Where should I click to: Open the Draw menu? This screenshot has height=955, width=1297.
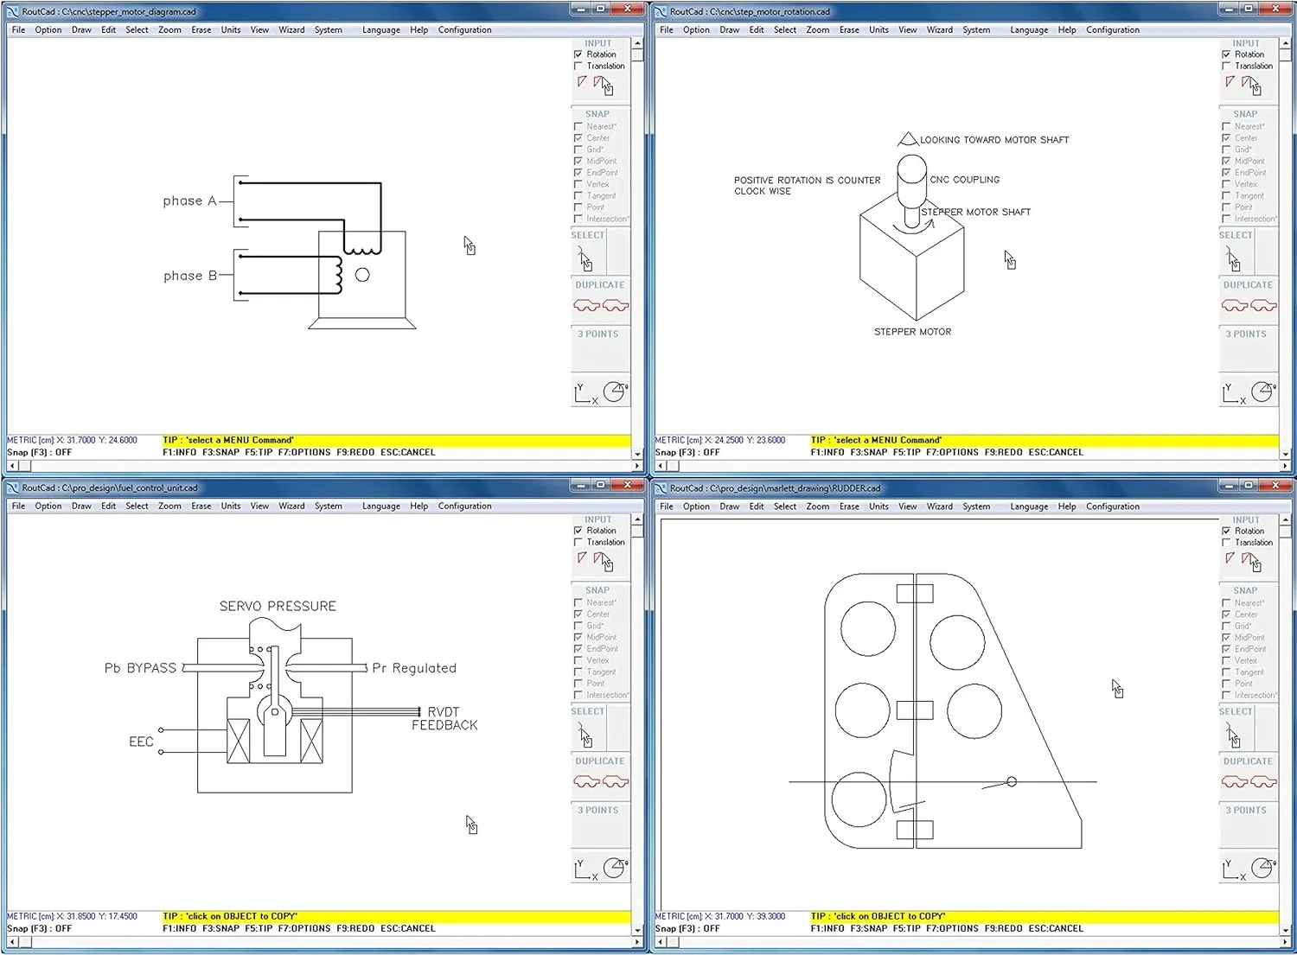click(x=81, y=29)
